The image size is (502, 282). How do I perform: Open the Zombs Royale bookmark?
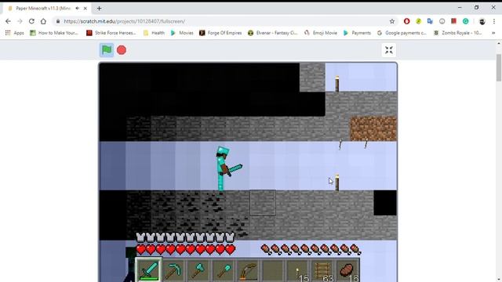tap(458, 33)
